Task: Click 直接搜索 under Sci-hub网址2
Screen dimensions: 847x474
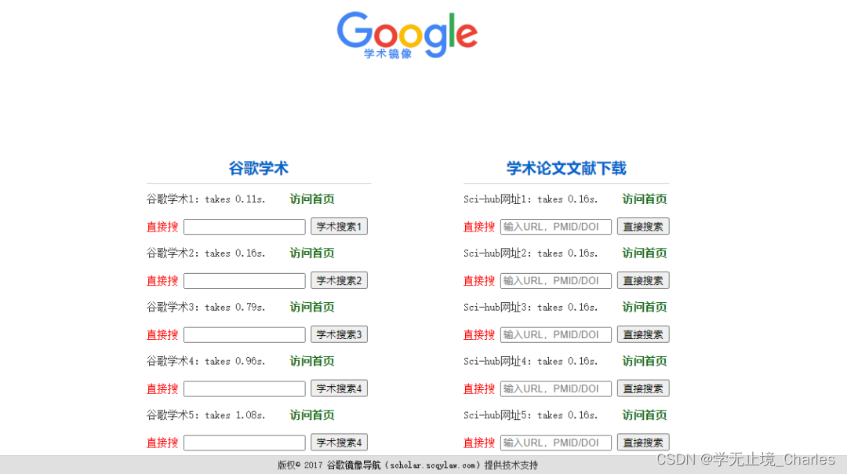Action: (643, 280)
